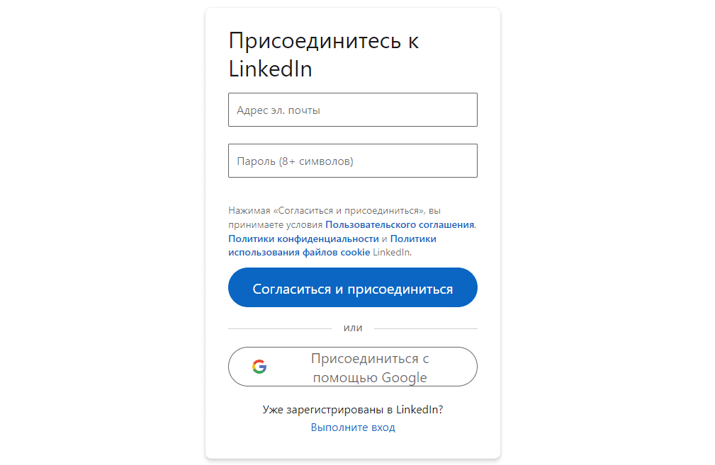Click the Google "G" logo icon
This screenshot has width=715, height=465.
[x=259, y=367]
